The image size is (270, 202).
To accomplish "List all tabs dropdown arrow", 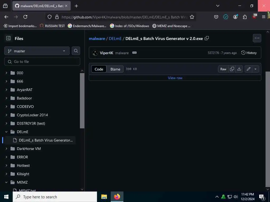I will [x=218, y=6].
